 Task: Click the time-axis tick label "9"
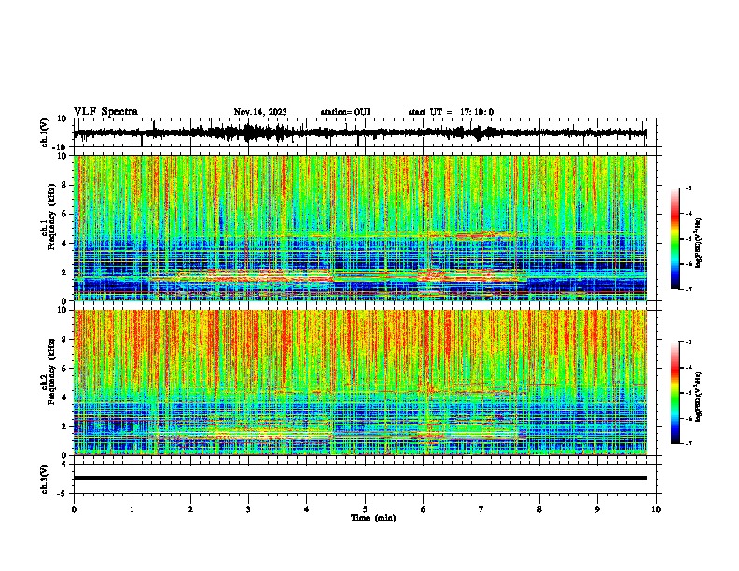pos(597,509)
